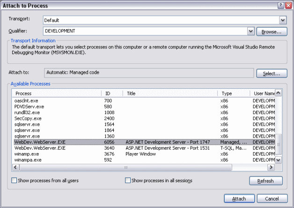Click the Browse... button
The width and height of the screenshot is (294, 208).
click(x=272, y=31)
